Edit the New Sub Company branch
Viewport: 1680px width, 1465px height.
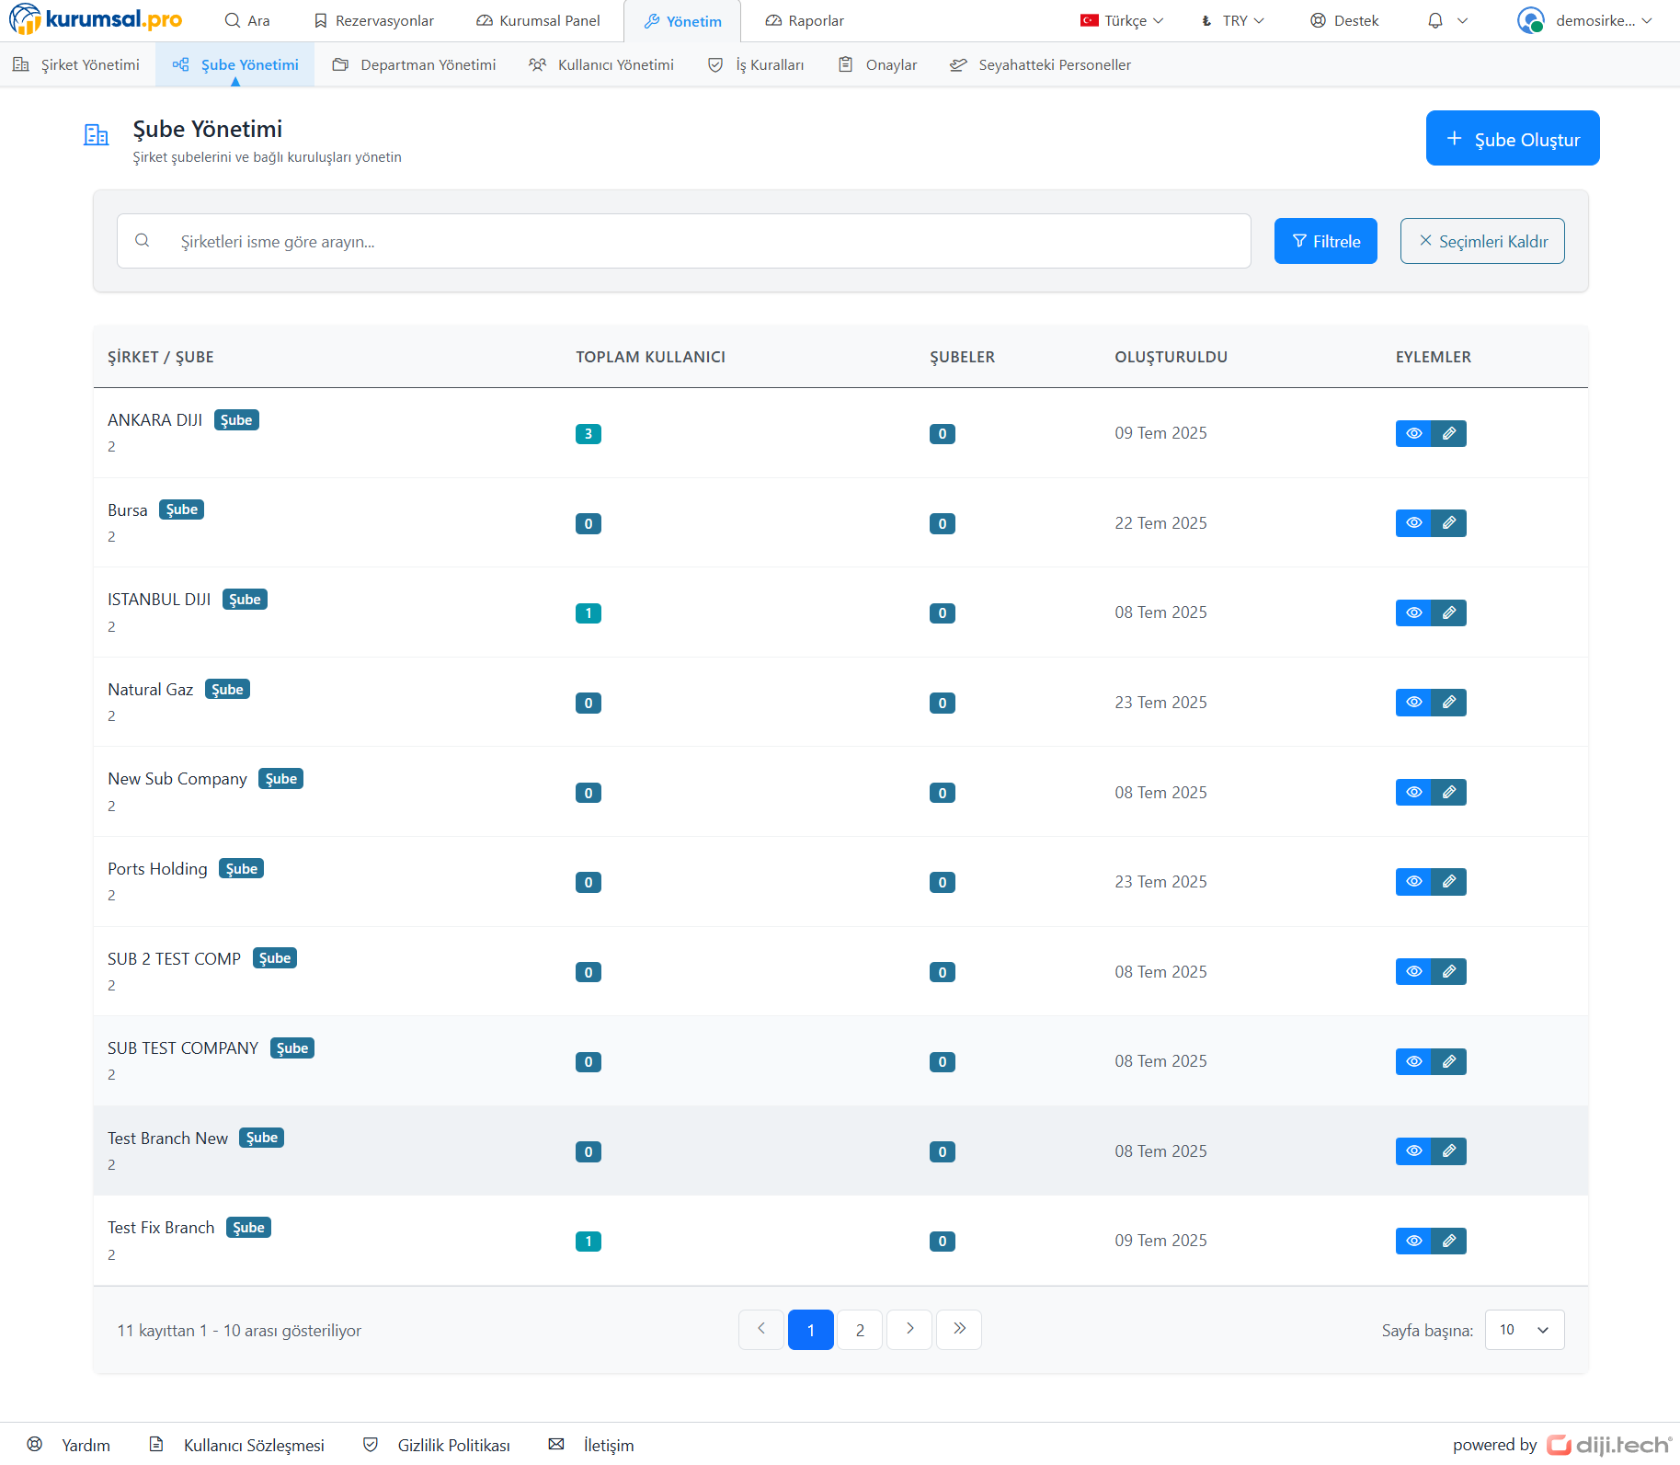(1449, 792)
